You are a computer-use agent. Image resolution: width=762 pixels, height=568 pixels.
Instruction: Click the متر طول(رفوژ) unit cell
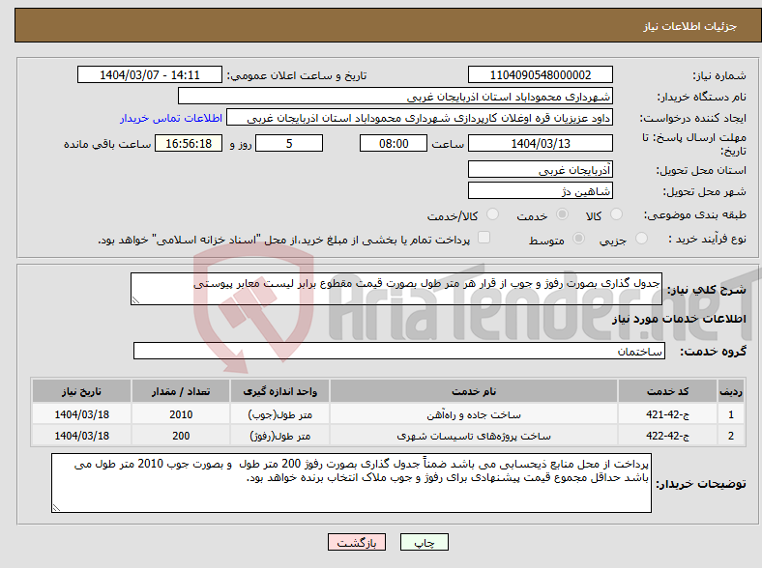[x=279, y=436]
